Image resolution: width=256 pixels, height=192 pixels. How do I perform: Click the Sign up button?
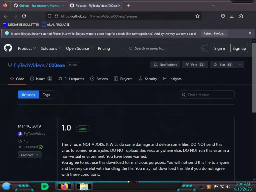click(239, 48)
